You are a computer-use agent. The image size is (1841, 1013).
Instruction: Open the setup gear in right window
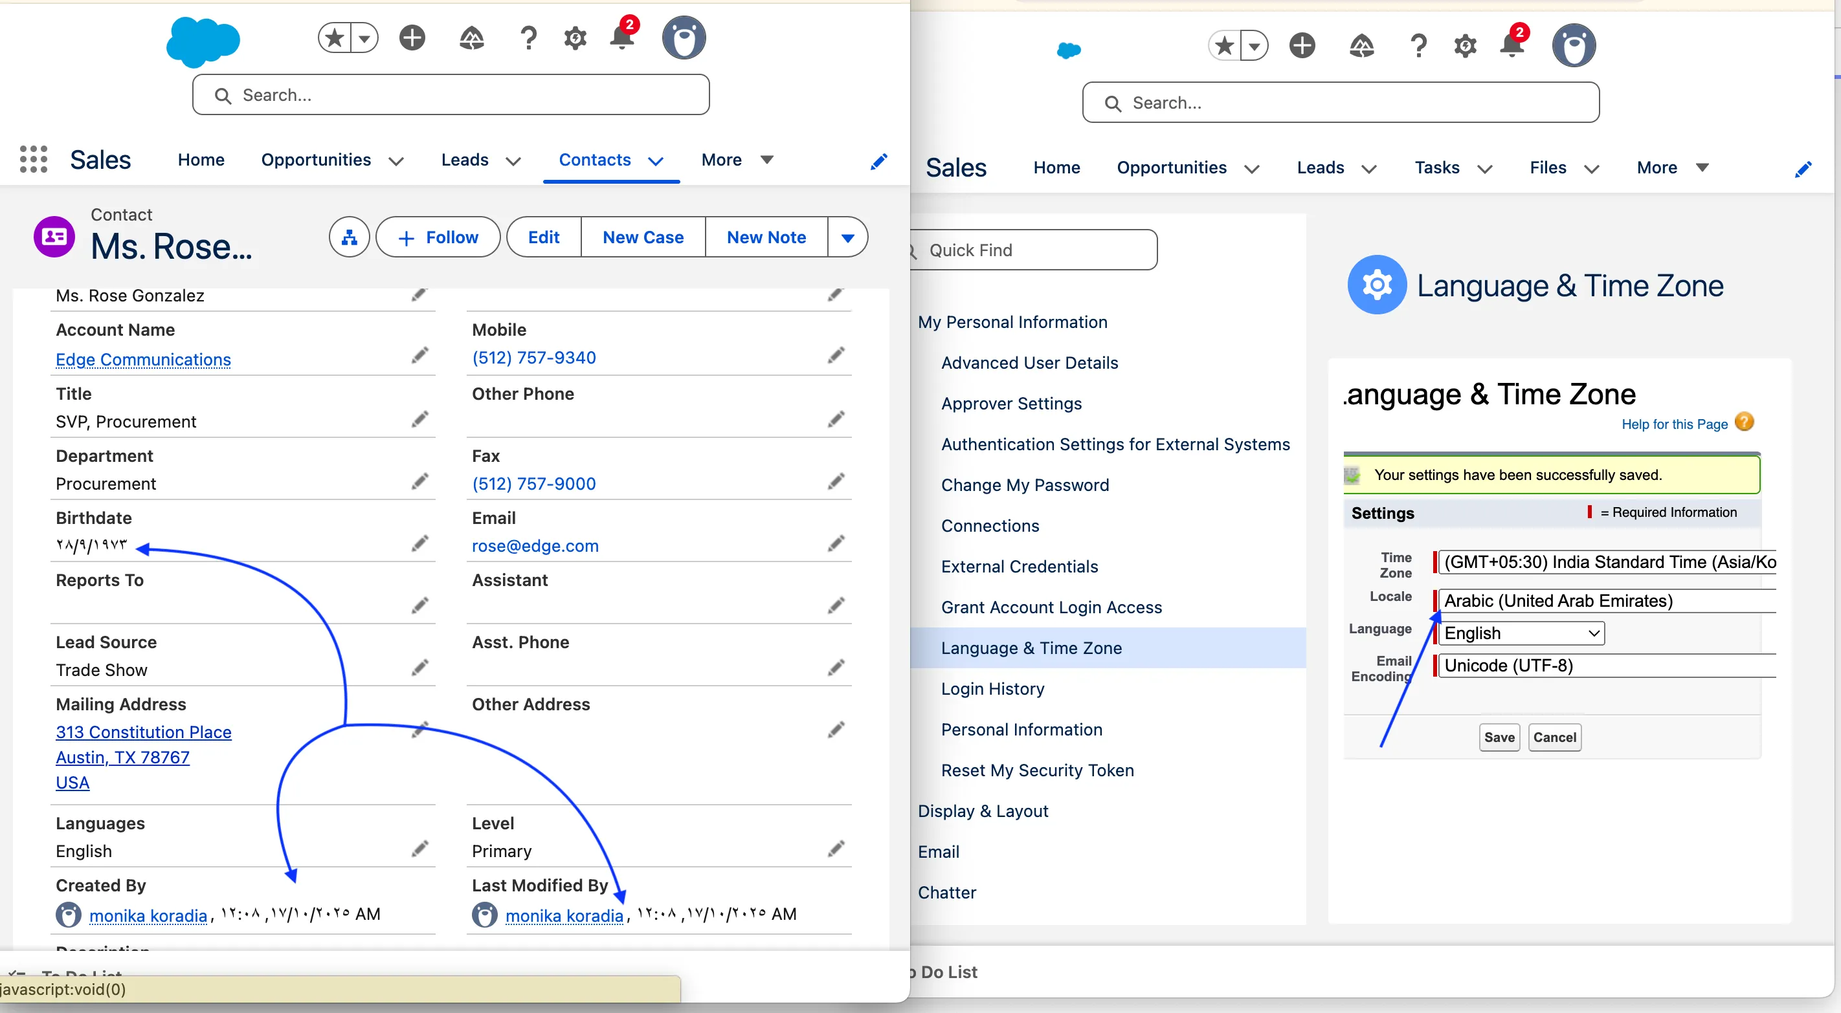[x=1464, y=46]
